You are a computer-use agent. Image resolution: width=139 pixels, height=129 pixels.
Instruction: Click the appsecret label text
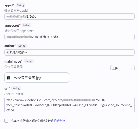(12, 26)
